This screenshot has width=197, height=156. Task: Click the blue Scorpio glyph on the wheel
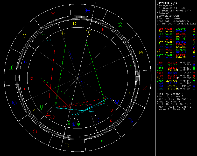coord(131,121)
